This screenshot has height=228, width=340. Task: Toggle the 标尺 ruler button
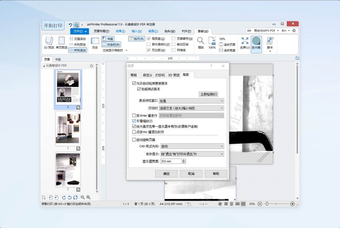(x=137, y=39)
